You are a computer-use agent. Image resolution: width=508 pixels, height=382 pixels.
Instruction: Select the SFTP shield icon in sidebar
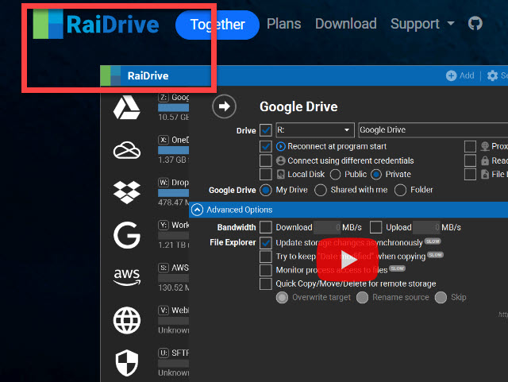click(127, 363)
